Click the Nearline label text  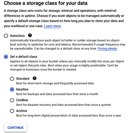22,89
